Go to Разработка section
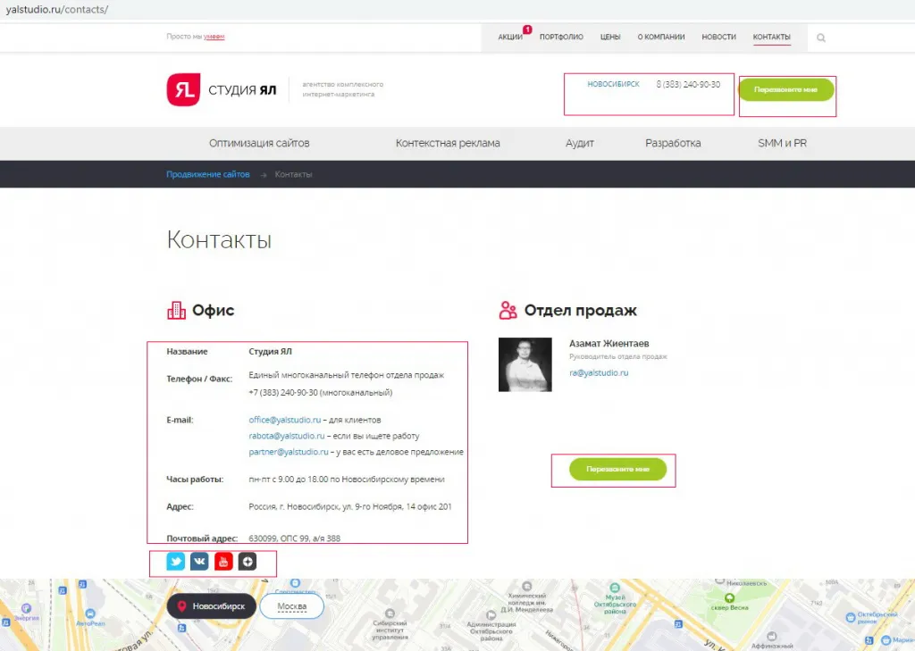 coord(673,143)
